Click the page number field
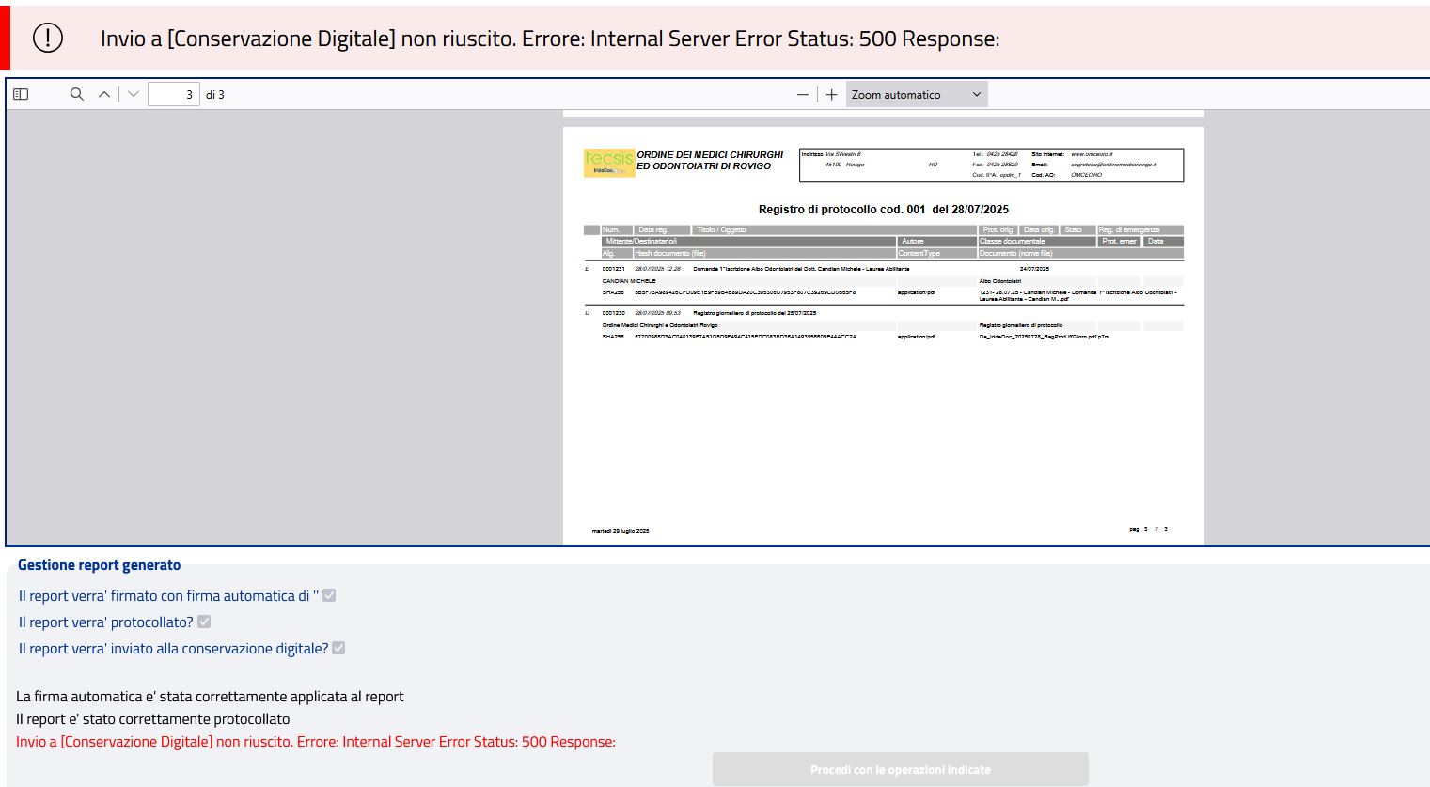This screenshot has width=1430, height=787. pyautogui.click(x=174, y=94)
